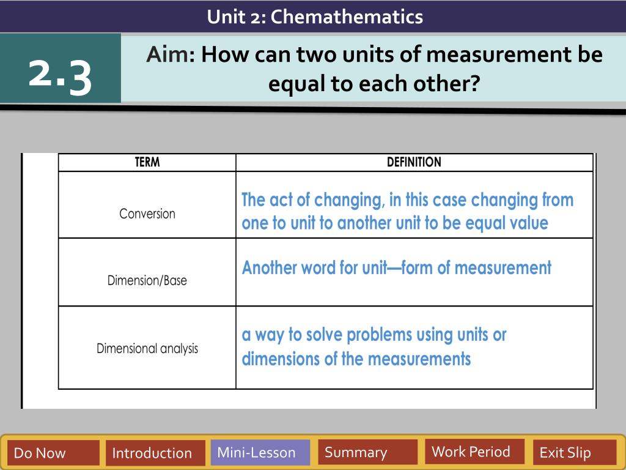Screen dimensions: 626x470
Task: Open the Introduction section button
Action: (155, 453)
